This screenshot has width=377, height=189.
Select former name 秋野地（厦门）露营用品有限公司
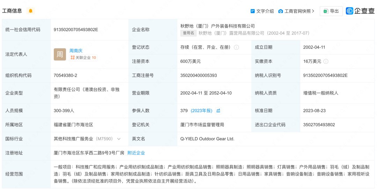[x=231, y=33]
